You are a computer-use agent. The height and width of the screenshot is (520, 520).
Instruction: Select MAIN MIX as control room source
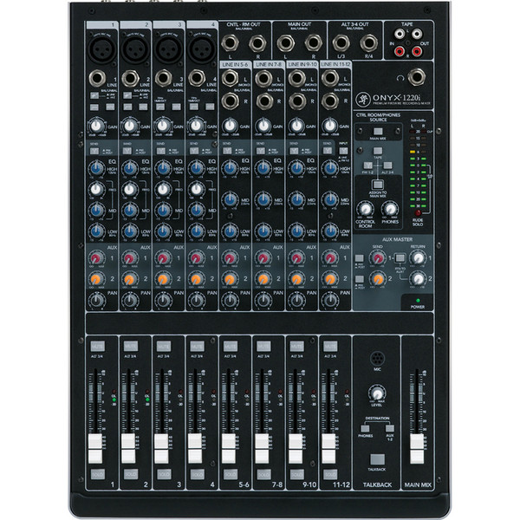coord(378,132)
